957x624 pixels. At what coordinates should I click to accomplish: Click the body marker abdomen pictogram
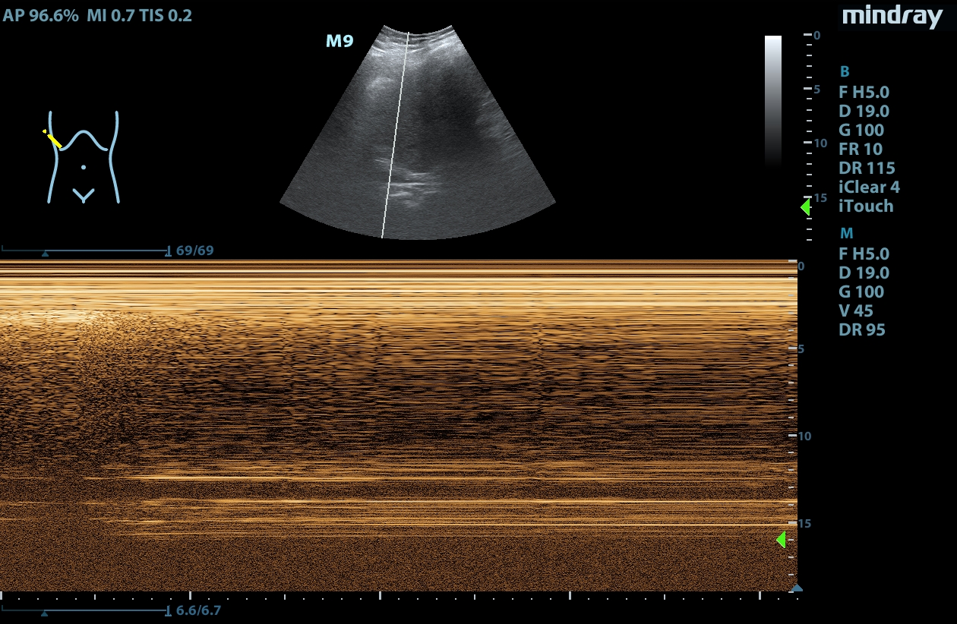(x=84, y=157)
